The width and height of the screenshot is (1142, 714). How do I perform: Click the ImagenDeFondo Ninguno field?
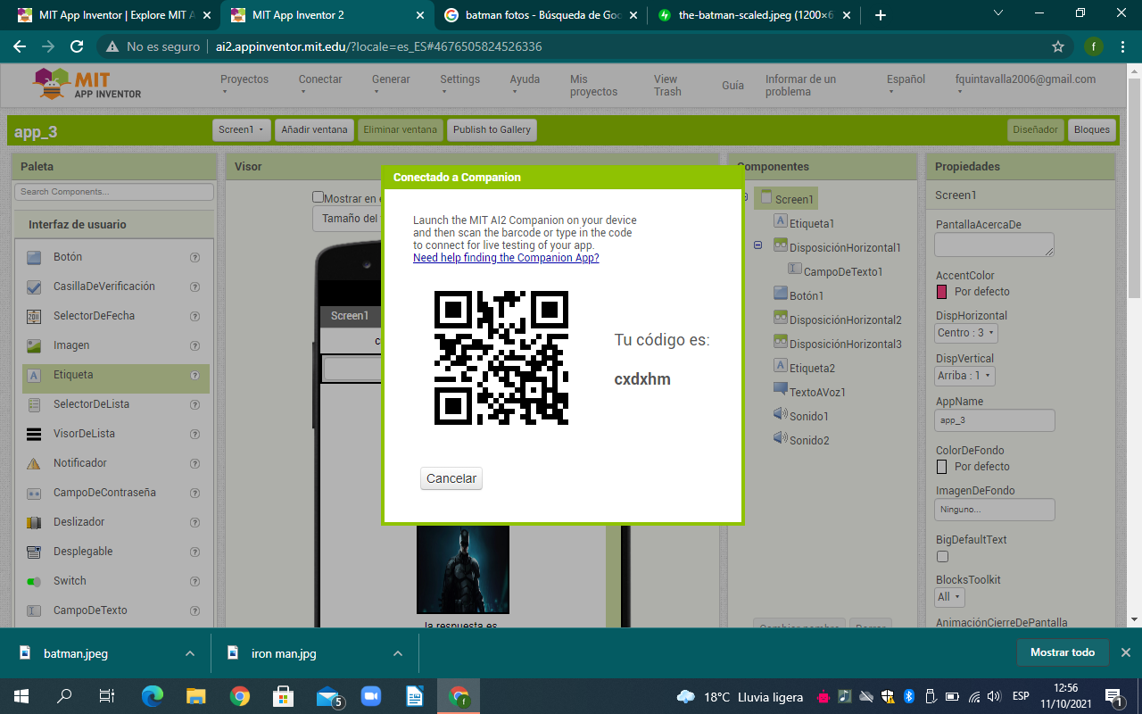995,510
